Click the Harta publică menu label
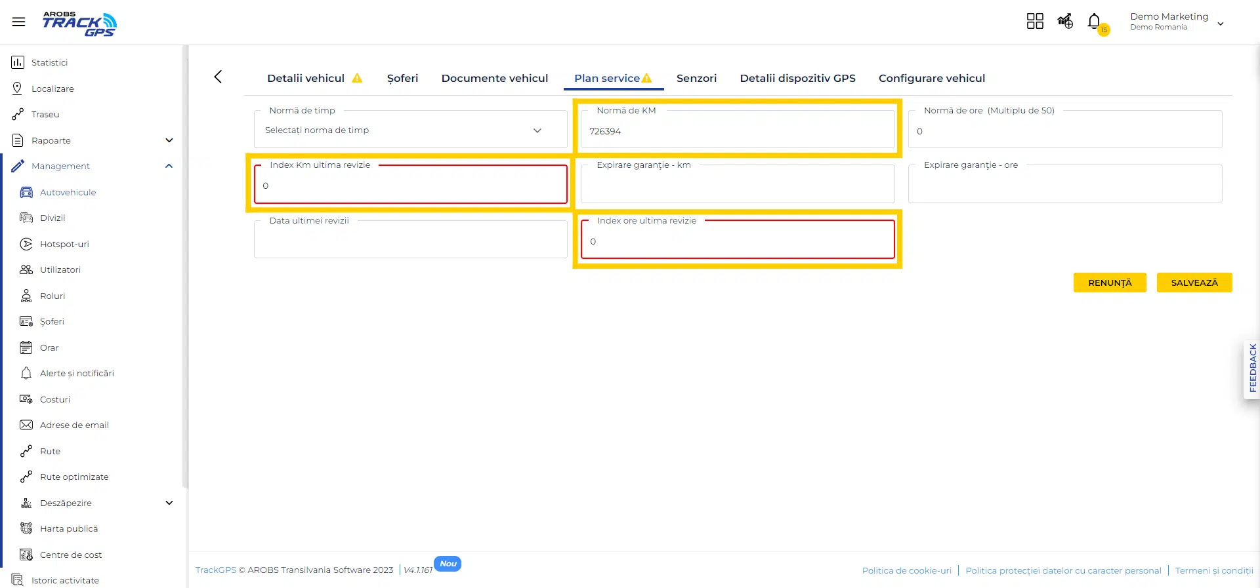The width and height of the screenshot is (1260, 588). click(x=69, y=528)
